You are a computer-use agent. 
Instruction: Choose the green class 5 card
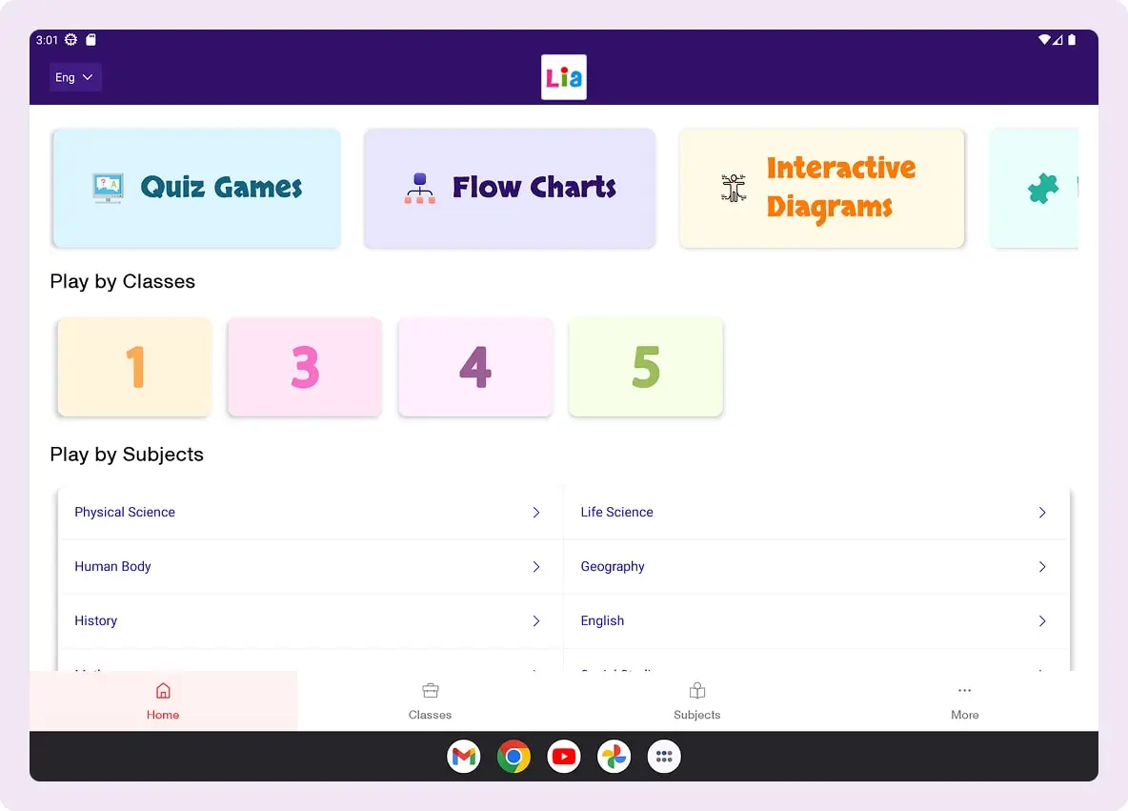tap(646, 367)
